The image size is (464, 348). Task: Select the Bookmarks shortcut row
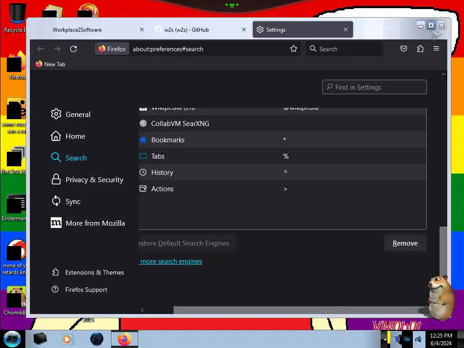tap(282, 140)
